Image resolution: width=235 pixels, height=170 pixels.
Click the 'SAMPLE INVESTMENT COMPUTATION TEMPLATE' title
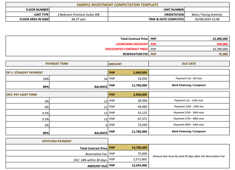coord(117,5)
